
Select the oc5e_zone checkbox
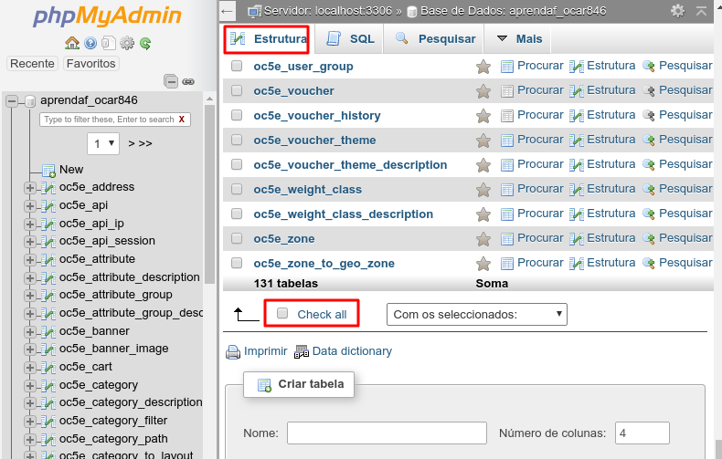[x=237, y=238]
